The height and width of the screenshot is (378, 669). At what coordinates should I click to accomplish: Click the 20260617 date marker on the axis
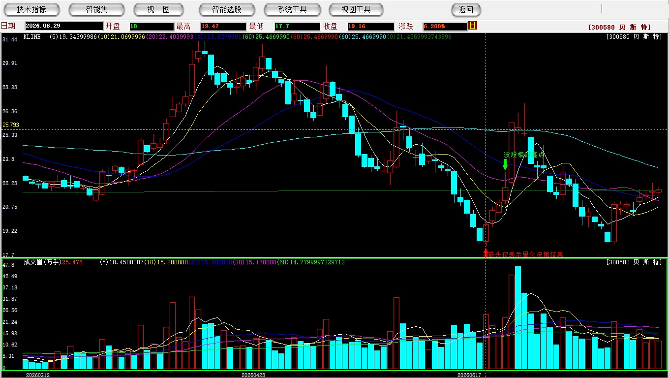click(469, 375)
